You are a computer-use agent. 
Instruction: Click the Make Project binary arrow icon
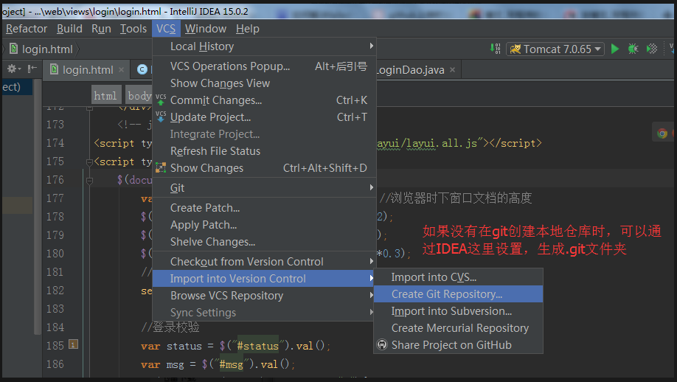[x=496, y=49]
